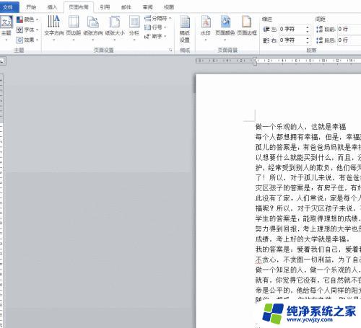
Task: Click the line starting 孤儿的答案是
Action: pos(308,147)
